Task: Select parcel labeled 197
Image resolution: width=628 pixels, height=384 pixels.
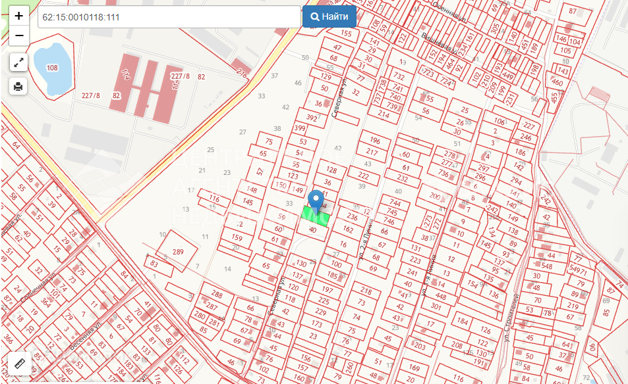Action: coord(328,289)
